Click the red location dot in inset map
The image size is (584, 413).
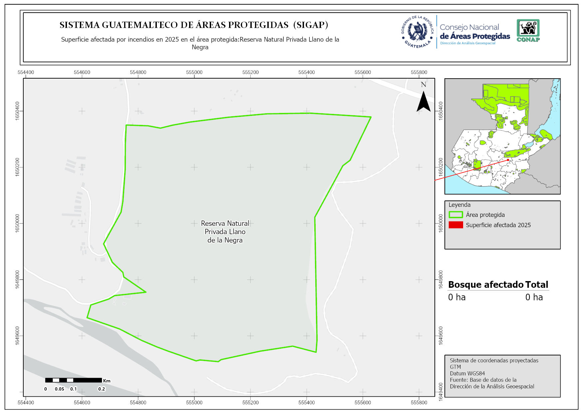508,160
